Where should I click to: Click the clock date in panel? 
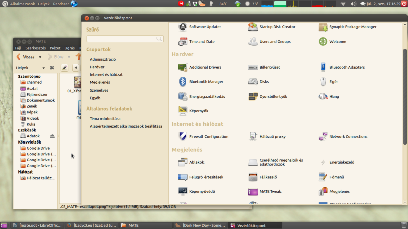[384, 4]
